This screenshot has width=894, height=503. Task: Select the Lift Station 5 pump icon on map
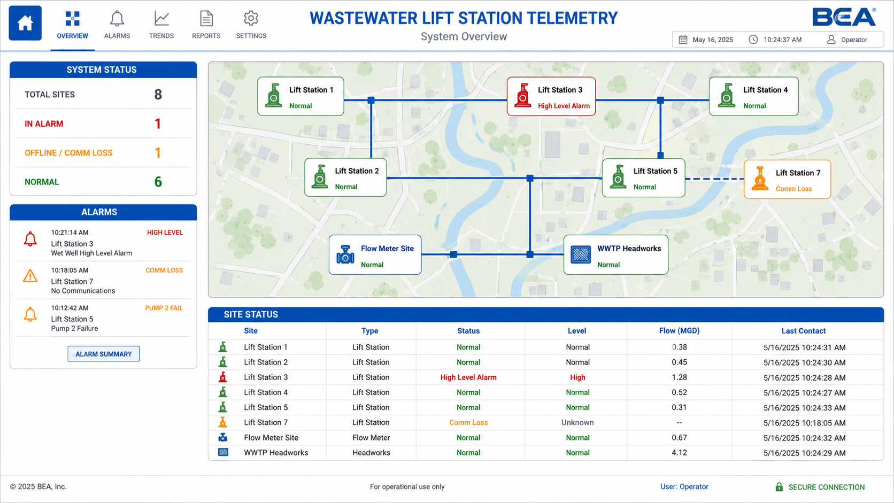(x=618, y=177)
